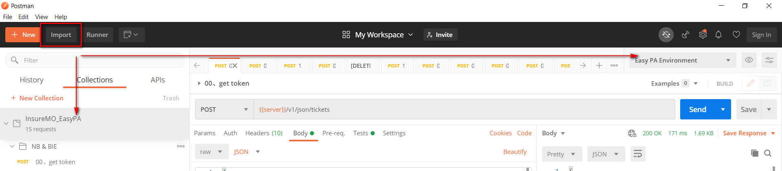Screen dimensions: 782x171
Task: Open comments icon
Action: [767, 83]
